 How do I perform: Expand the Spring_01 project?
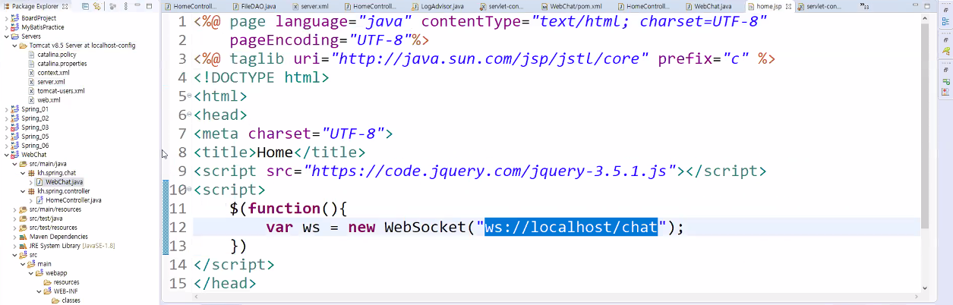coord(5,108)
